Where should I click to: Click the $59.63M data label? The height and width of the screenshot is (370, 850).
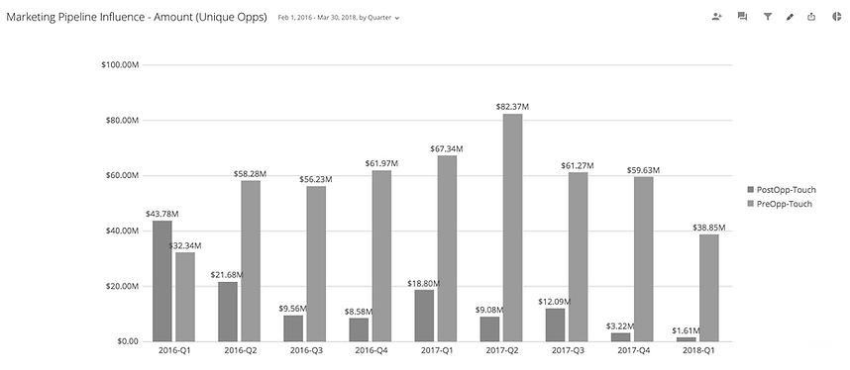(644, 170)
